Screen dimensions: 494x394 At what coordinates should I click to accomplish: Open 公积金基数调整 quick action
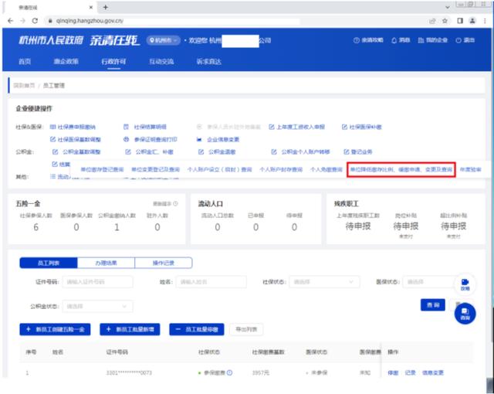click(x=76, y=152)
